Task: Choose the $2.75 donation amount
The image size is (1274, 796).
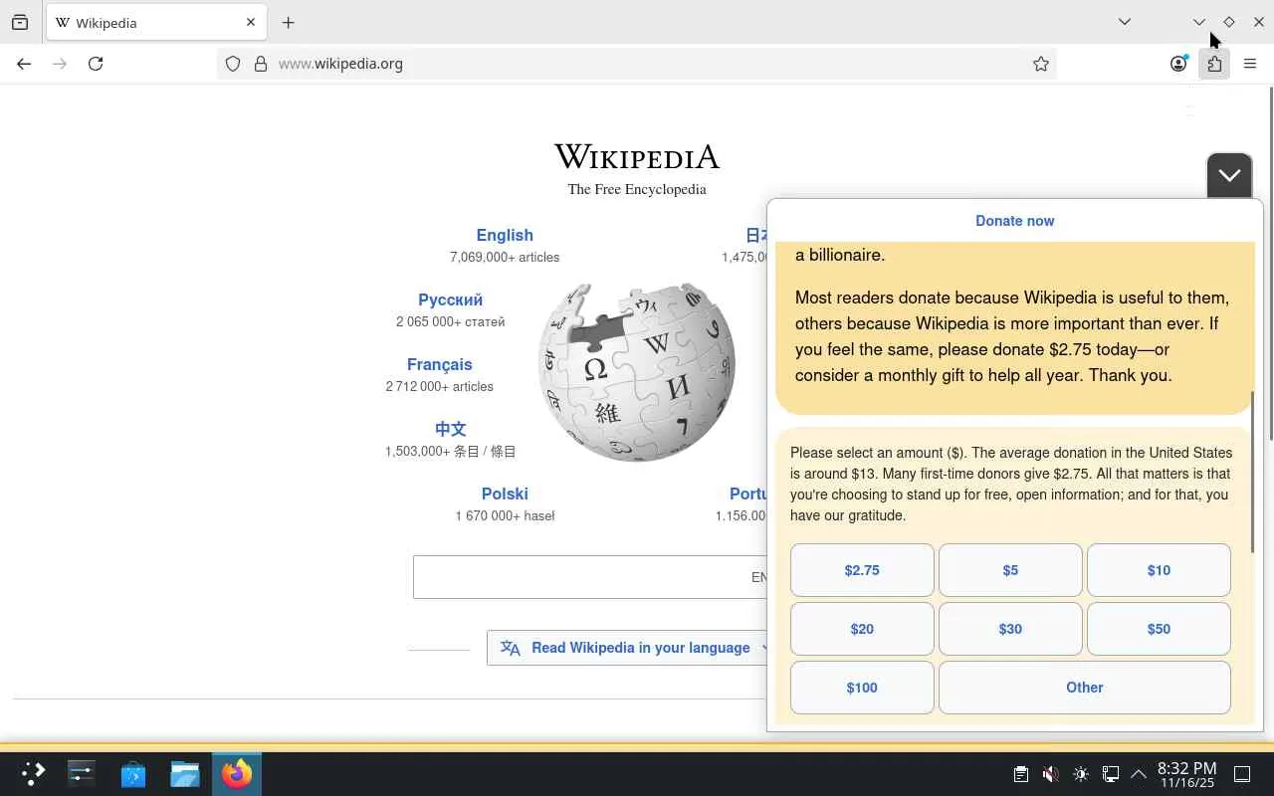Action: (862, 570)
